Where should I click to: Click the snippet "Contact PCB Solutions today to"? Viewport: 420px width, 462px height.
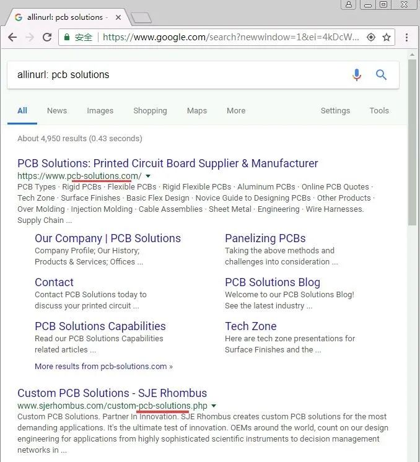click(x=90, y=295)
